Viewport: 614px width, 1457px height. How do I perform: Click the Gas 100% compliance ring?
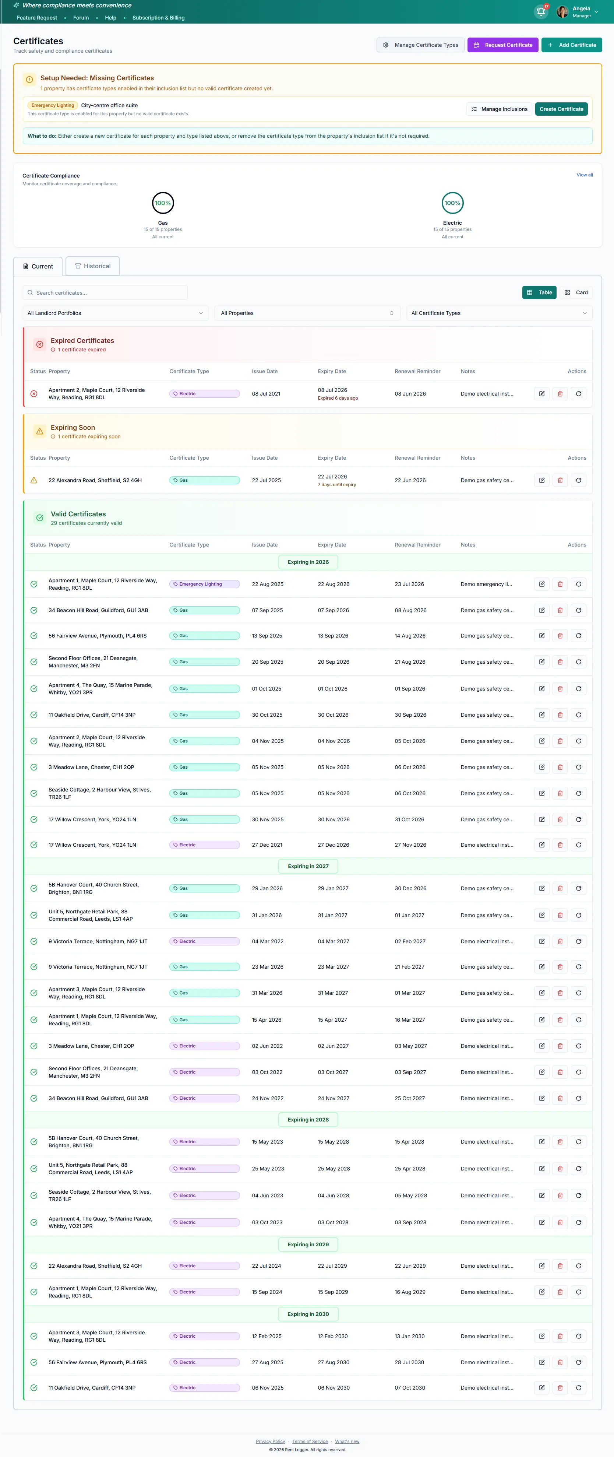163,203
